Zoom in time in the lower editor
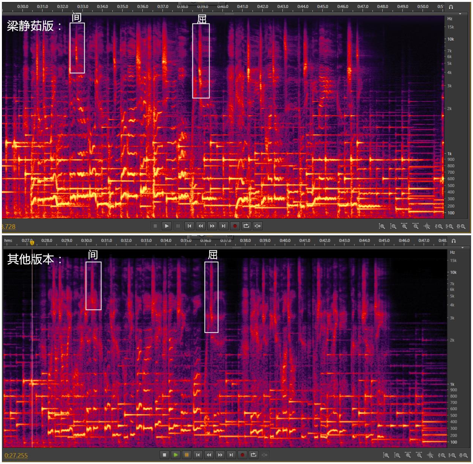The image size is (473, 464). 408,455
